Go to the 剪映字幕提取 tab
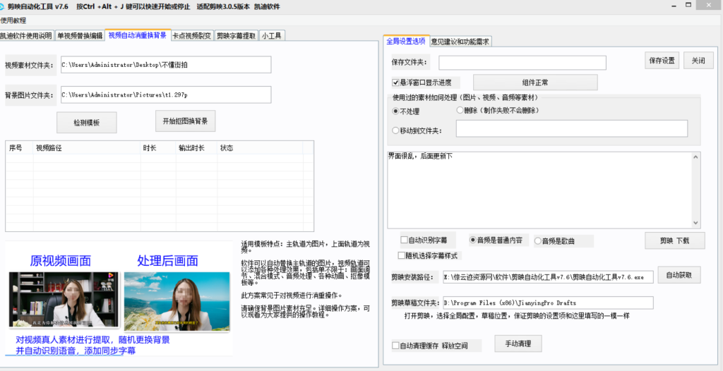Screen dimensions: 723x371 [236, 35]
